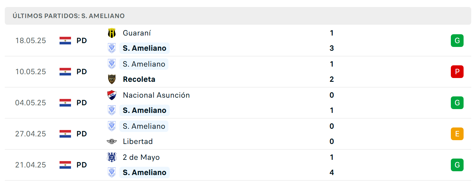476x189 pixels.
Task: Click the Últimos Partidos: S. Ameliano header
Action: tap(69, 16)
